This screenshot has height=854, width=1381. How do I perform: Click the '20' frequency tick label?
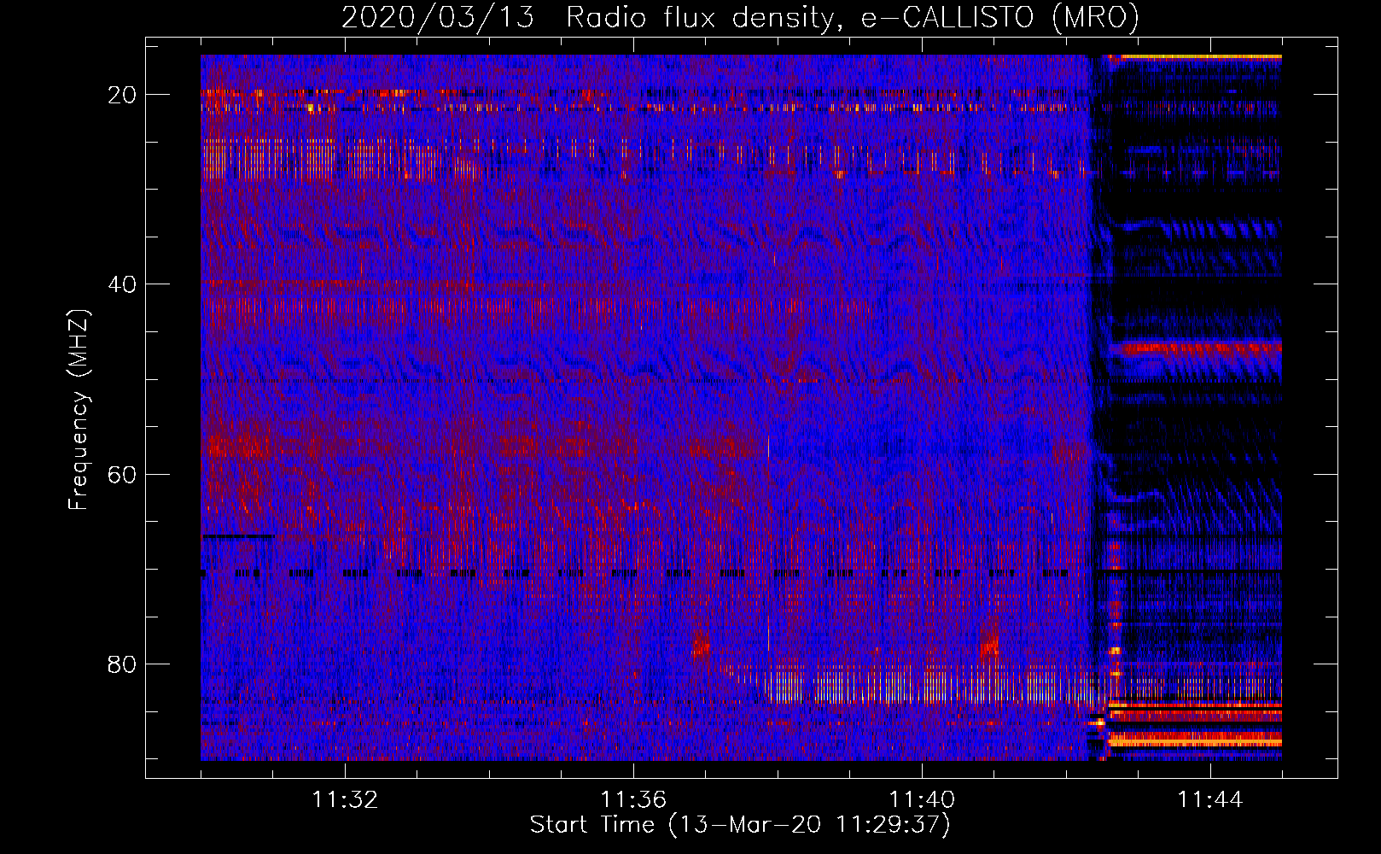tap(122, 95)
